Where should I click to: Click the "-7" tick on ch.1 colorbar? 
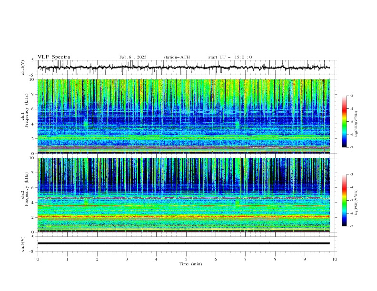point(351,147)
